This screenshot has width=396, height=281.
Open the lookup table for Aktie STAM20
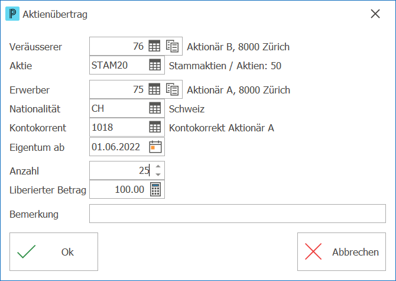tap(155, 65)
